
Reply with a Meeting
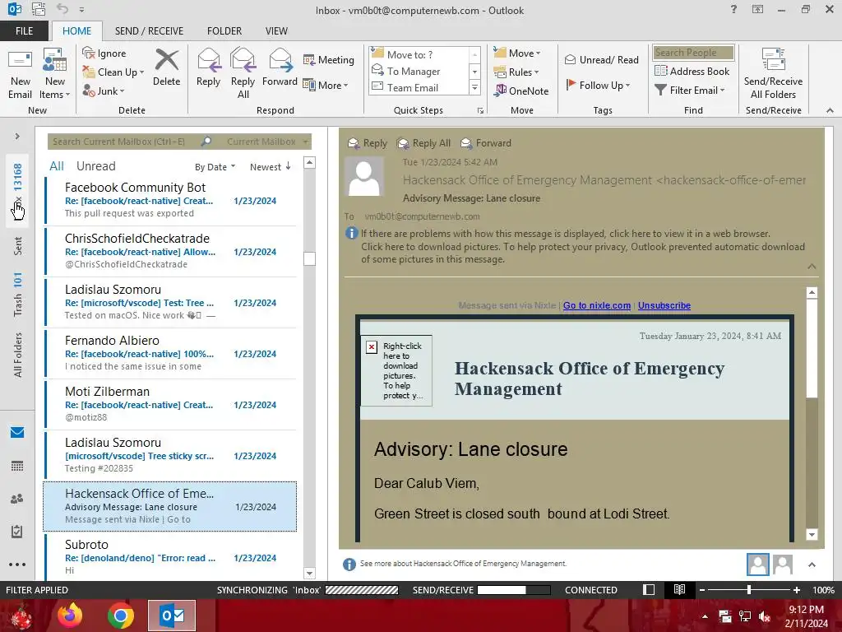click(329, 59)
